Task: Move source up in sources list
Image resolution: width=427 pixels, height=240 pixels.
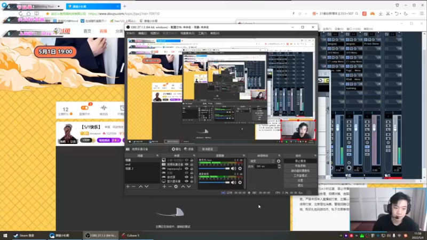Action: 183,186
